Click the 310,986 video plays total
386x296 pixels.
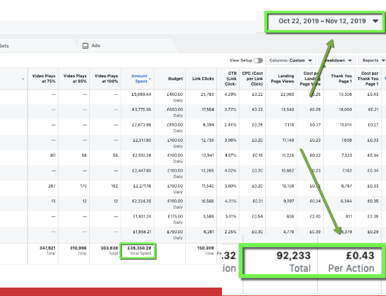click(x=78, y=248)
